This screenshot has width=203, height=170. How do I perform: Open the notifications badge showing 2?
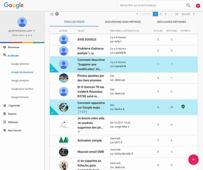[198, 6]
